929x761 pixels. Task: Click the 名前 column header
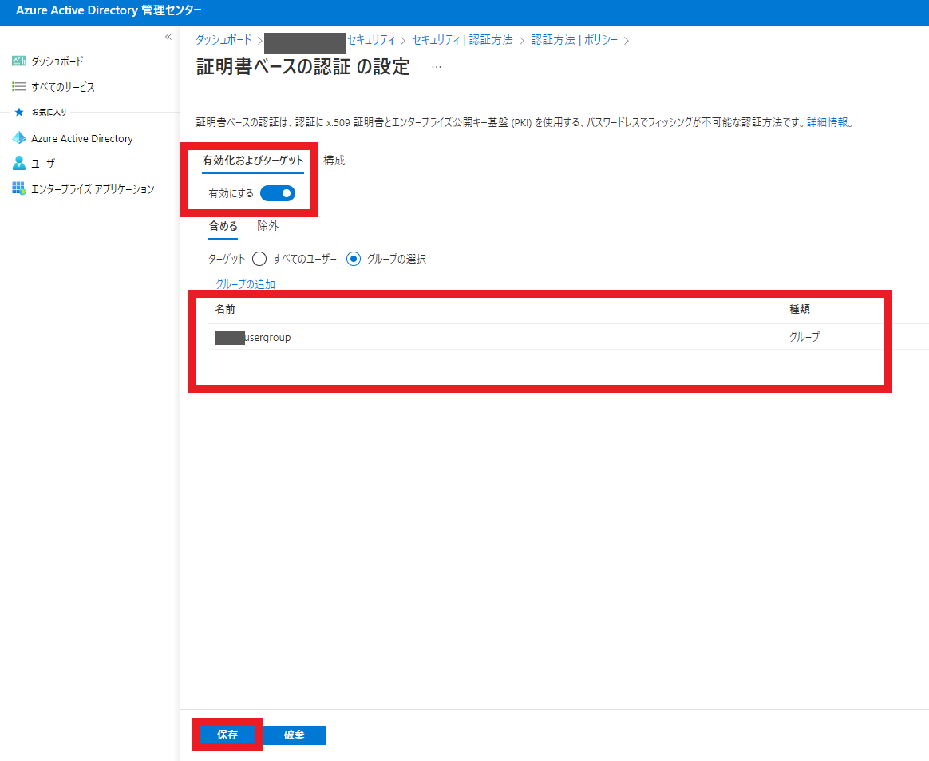pyautogui.click(x=225, y=309)
